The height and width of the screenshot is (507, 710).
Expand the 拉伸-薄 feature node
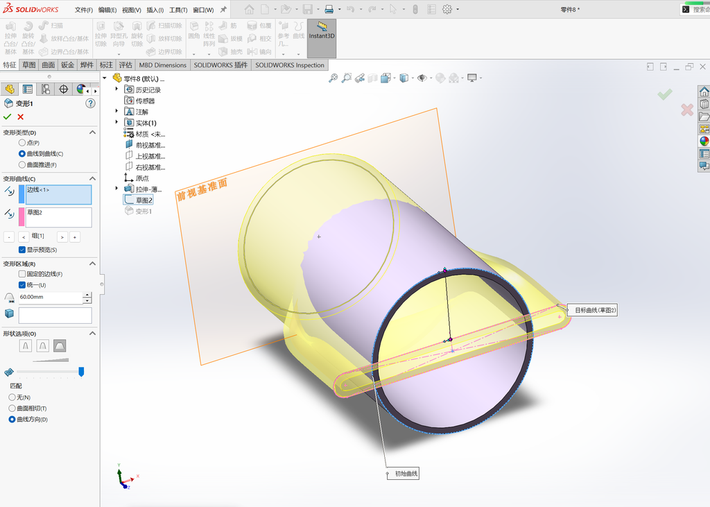(x=116, y=189)
